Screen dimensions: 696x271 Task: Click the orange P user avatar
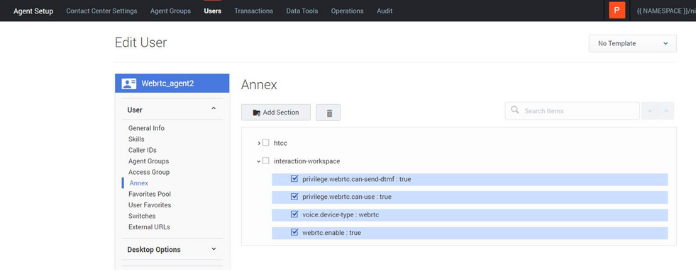(x=617, y=10)
